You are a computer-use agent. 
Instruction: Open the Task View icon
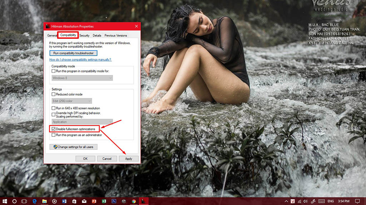pyautogui.click(x=24, y=201)
